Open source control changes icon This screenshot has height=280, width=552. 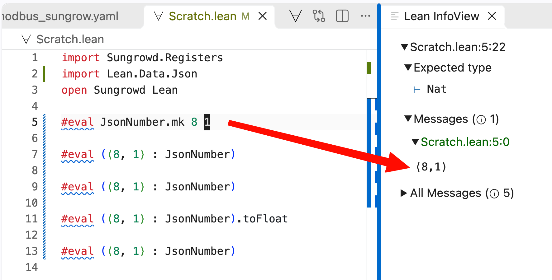coord(319,16)
